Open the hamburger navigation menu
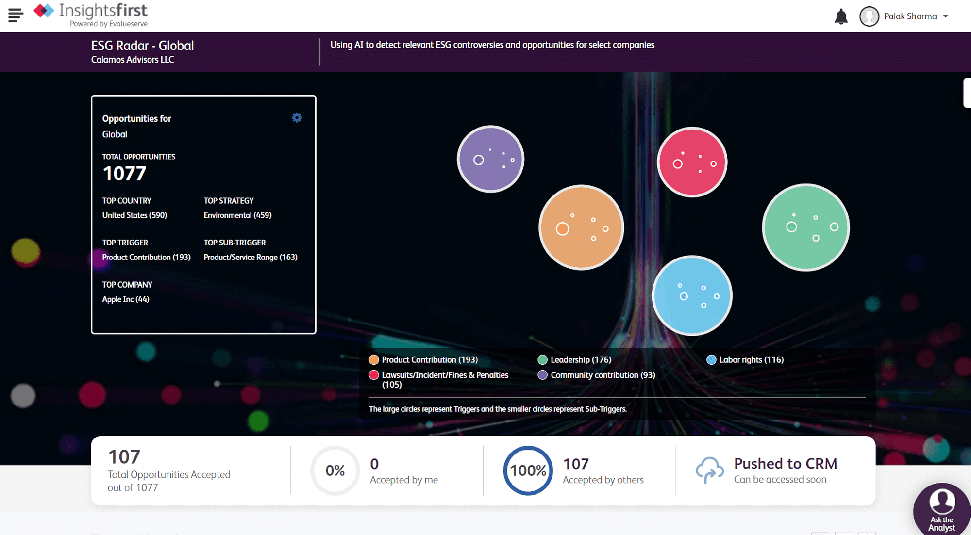The height and width of the screenshot is (535, 971). coord(16,16)
